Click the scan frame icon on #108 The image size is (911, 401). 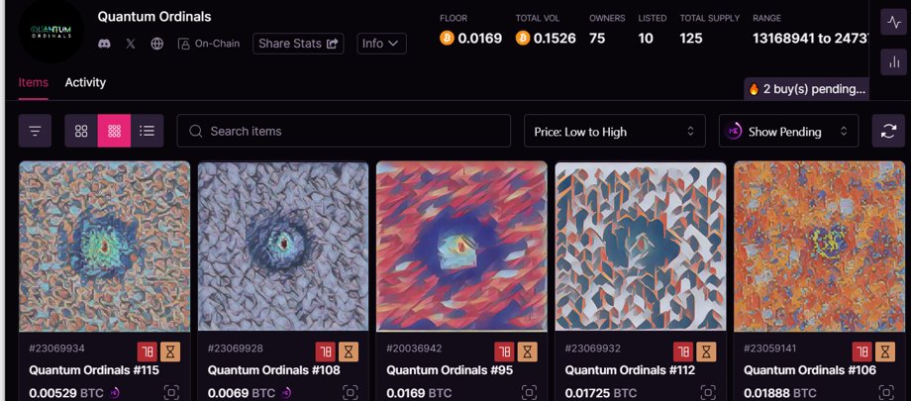click(350, 392)
